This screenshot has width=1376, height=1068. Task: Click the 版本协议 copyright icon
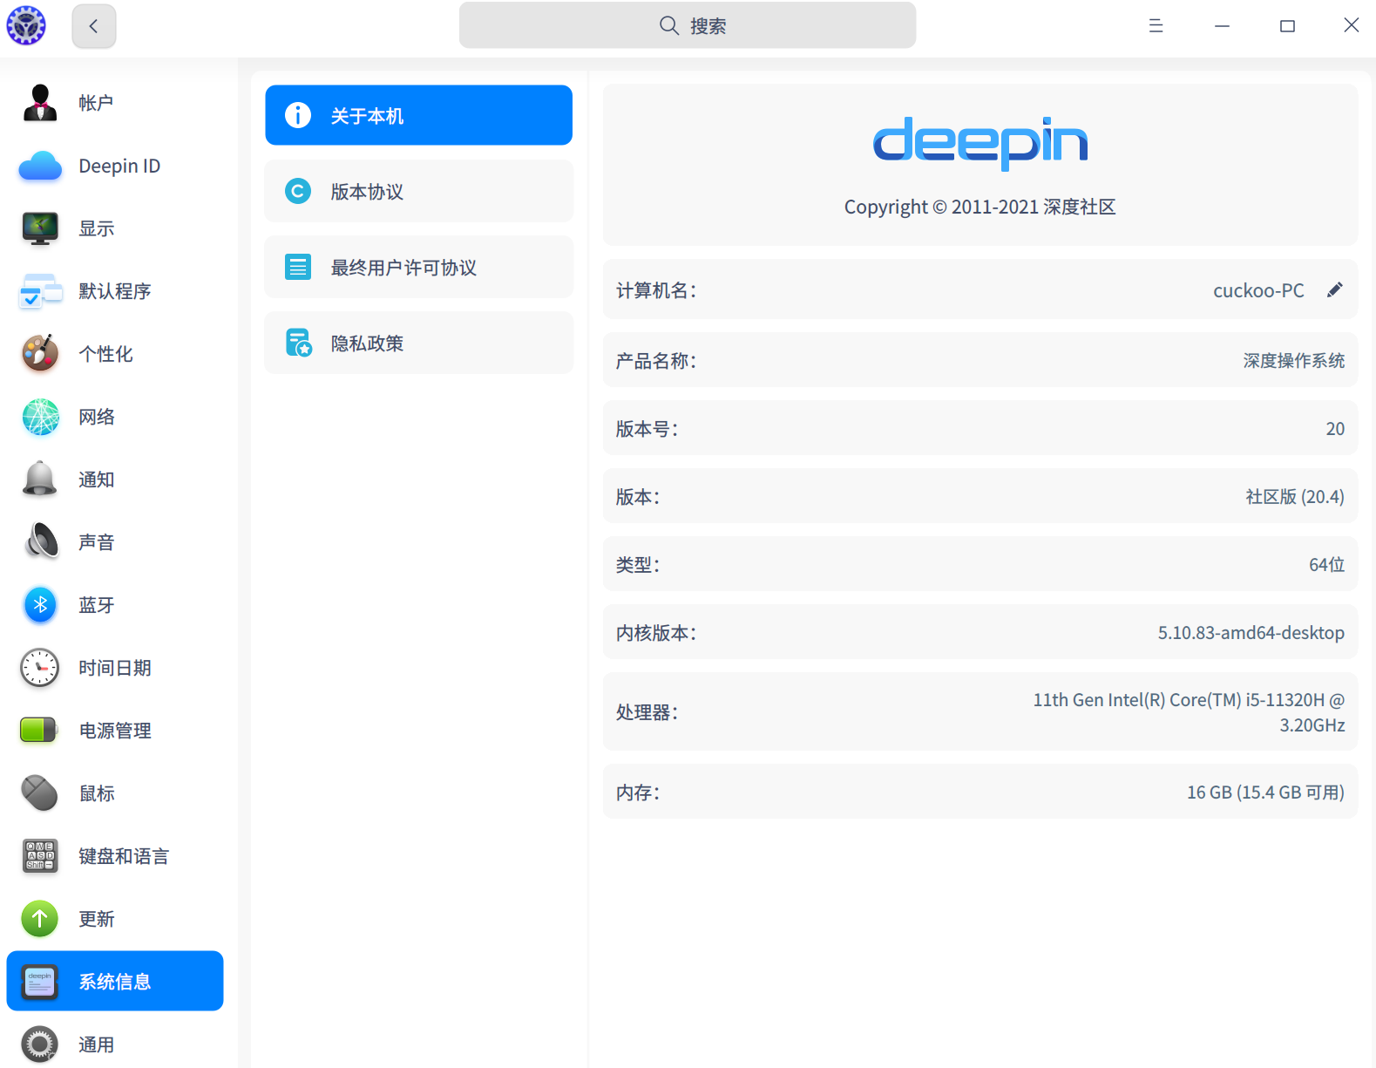point(298,191)
